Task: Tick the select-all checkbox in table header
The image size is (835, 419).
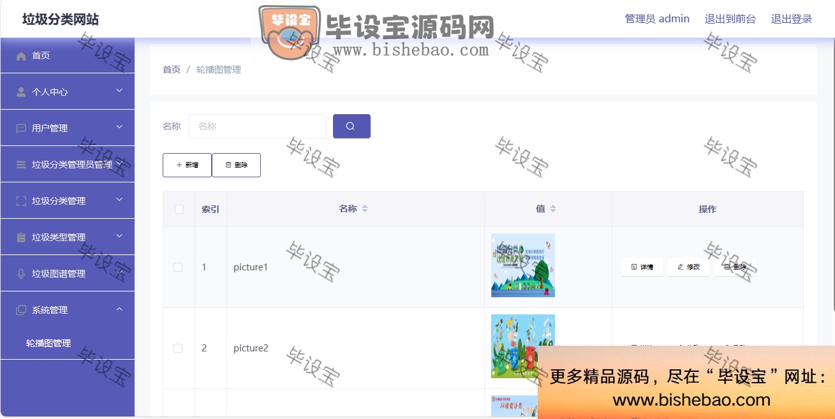Action: [179, 209]
